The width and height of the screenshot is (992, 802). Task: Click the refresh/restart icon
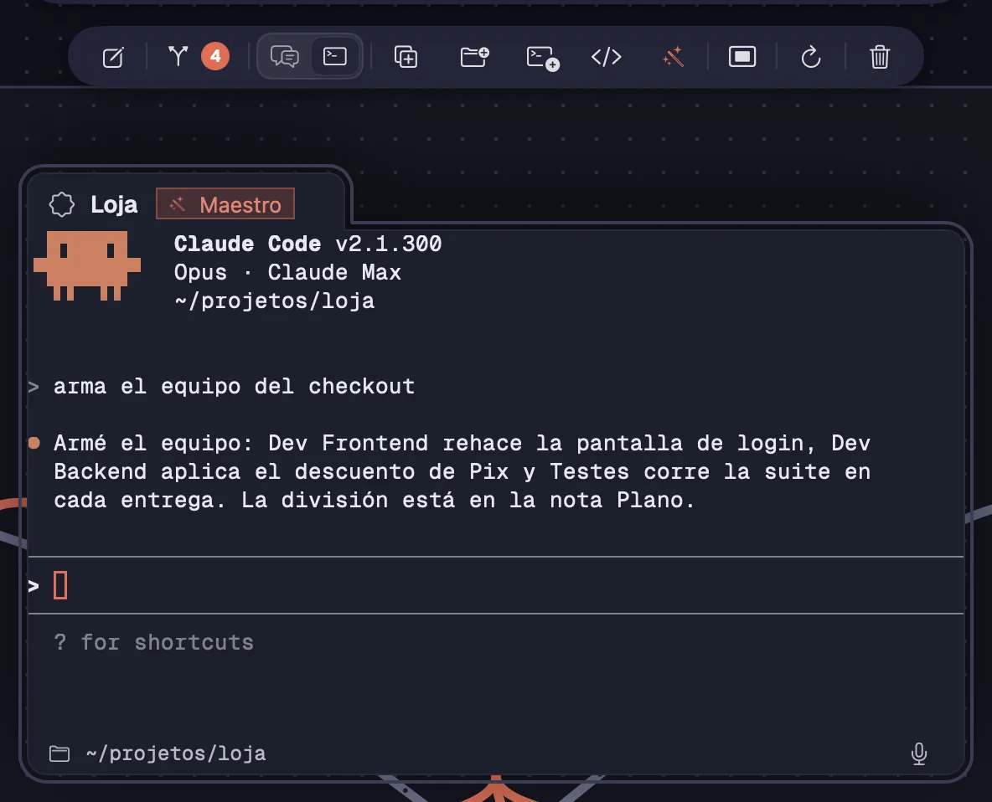[811, 57]
